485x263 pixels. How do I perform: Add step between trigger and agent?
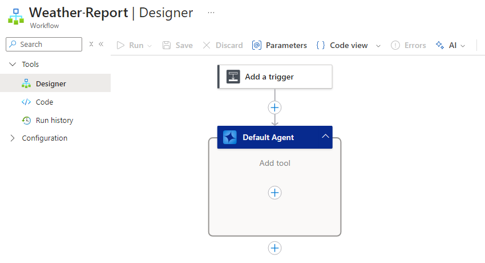[x=274, y=108]
